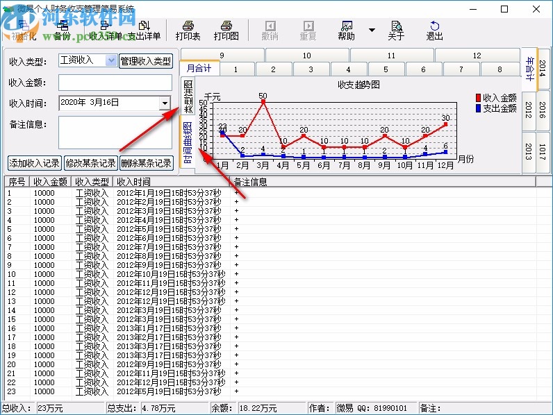Click the 收入类型 column header
Image resolution: width=553 pixels, height=415 pixels.
click(x=92, y=182)
